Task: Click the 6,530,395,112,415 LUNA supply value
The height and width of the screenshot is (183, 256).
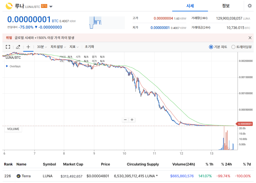Action: [x=136, y=176]
